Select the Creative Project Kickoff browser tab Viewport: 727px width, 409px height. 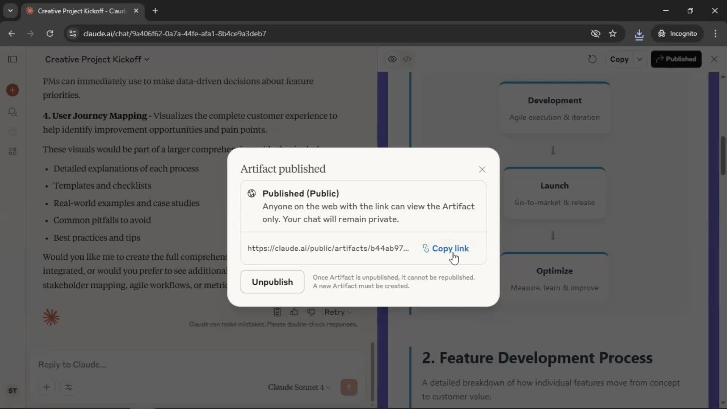(x=81, y=11)
